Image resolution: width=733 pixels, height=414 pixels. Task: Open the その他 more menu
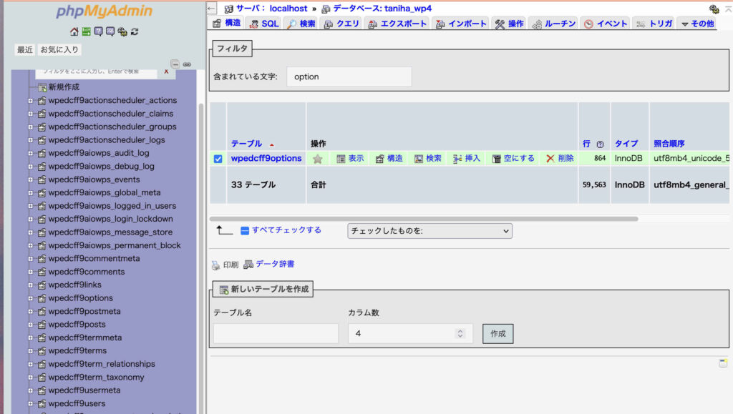tap(697, 24)
